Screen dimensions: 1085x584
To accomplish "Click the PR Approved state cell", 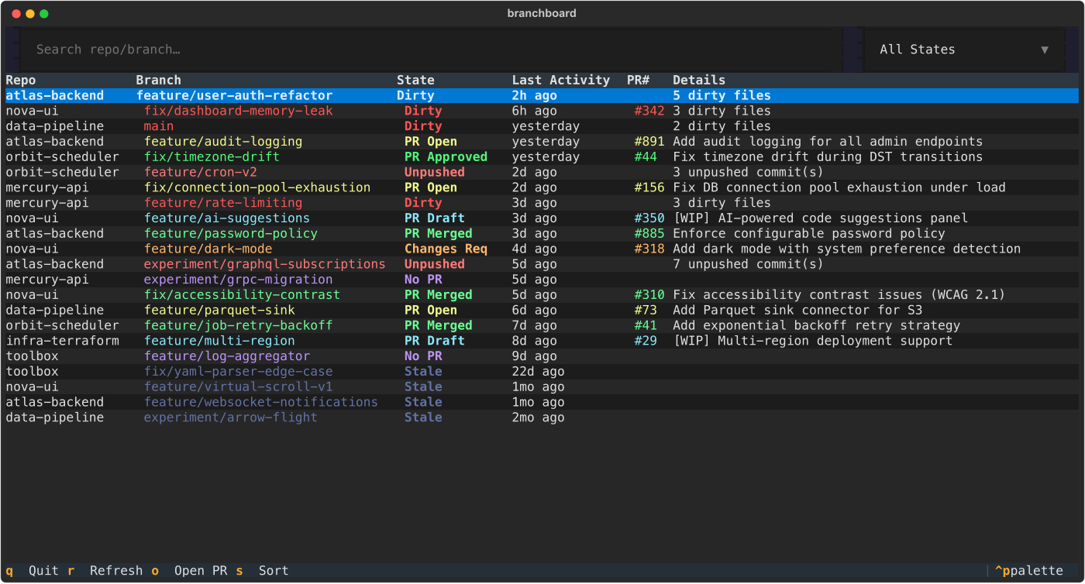I will [x=446, y=156].
